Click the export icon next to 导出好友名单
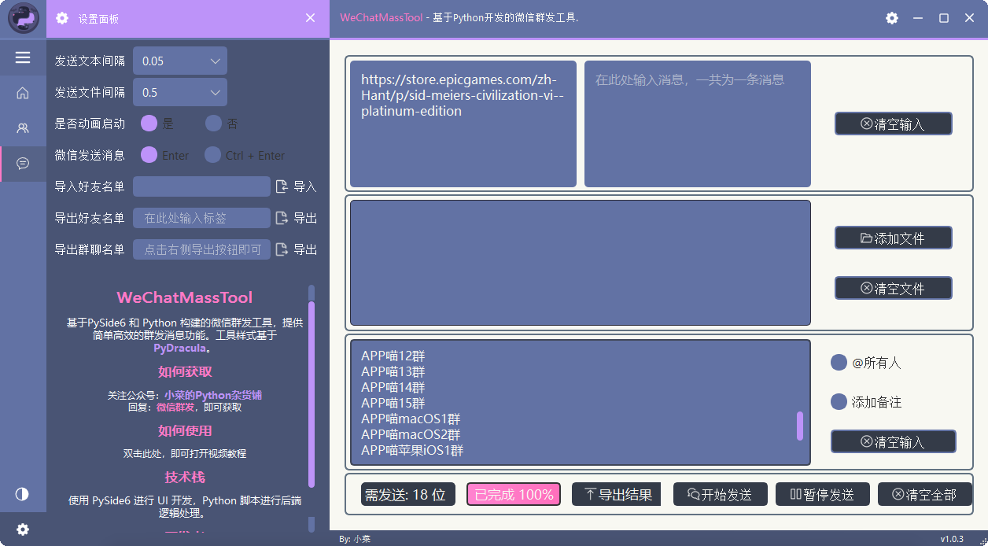Screen dimensions: 988x546 282,218
